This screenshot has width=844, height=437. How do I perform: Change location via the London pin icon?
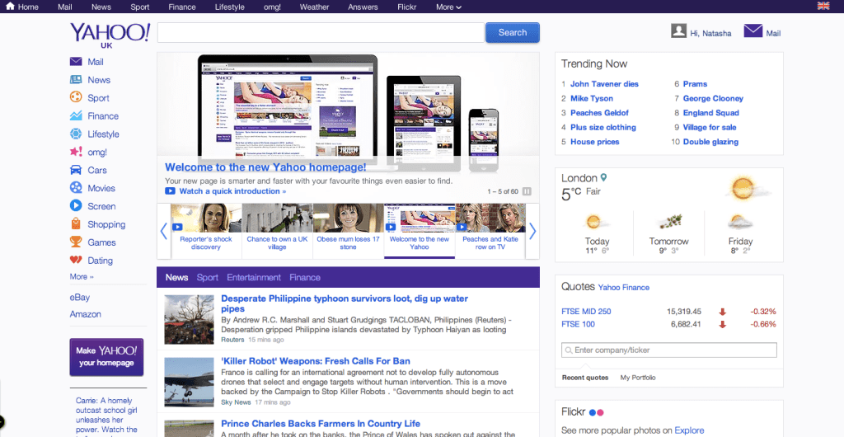pos(604,177)
